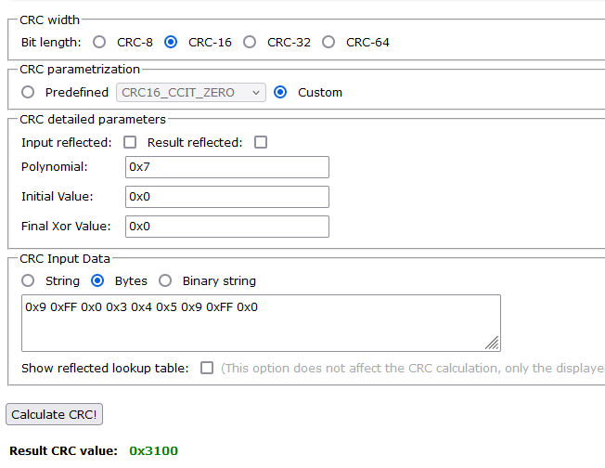Click the textarea resize handle icon

click(493, 343)
